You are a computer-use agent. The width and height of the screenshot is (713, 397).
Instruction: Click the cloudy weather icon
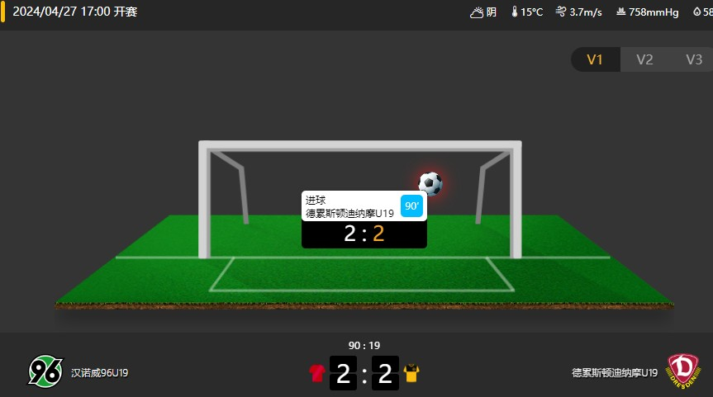pyautogui.click(x=477, y=12)
